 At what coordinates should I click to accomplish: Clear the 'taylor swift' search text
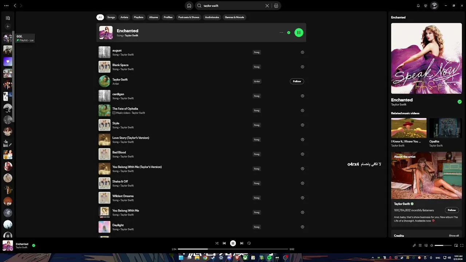pos(267,6)
